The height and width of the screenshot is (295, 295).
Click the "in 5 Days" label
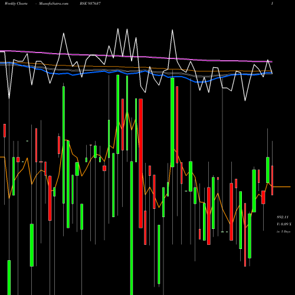pyautogui.click(x=283, y=231)
